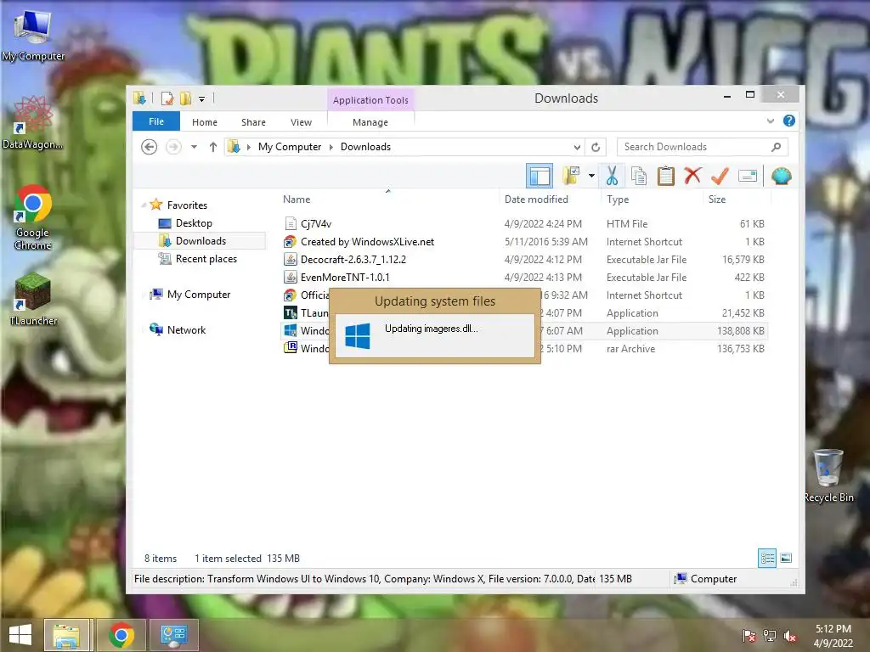Screen dimensions: 870x652
Task: Click File Explorer in the taskbar
Action: coord(67,635)
